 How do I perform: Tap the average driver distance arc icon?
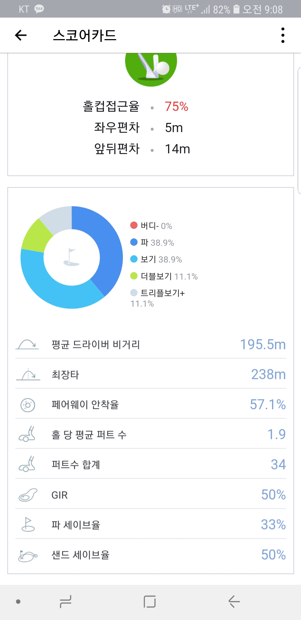coord(27,345)
